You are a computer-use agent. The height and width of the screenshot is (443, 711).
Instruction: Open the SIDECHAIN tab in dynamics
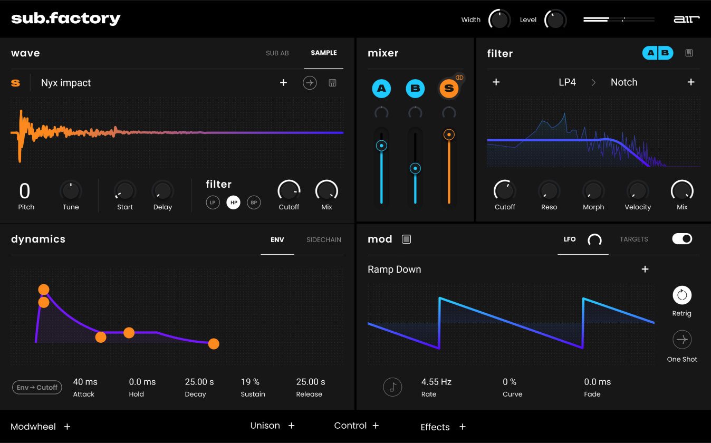323,240
